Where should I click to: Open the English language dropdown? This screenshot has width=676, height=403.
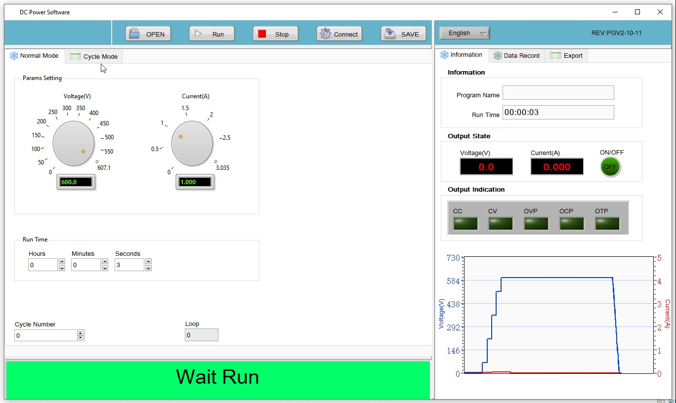(x=464, y=33)
